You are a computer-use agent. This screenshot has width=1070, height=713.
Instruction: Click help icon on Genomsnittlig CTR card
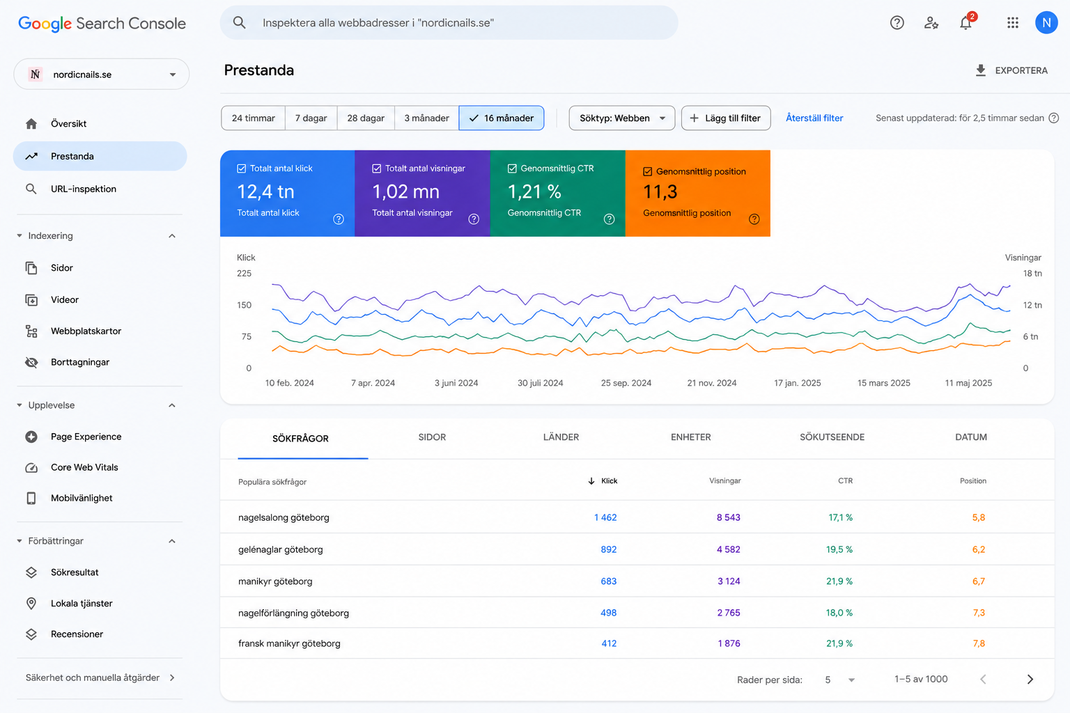pyautogui.click(x=610, y=219)
